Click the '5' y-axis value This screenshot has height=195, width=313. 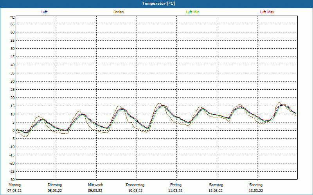[x=14, y=122]
